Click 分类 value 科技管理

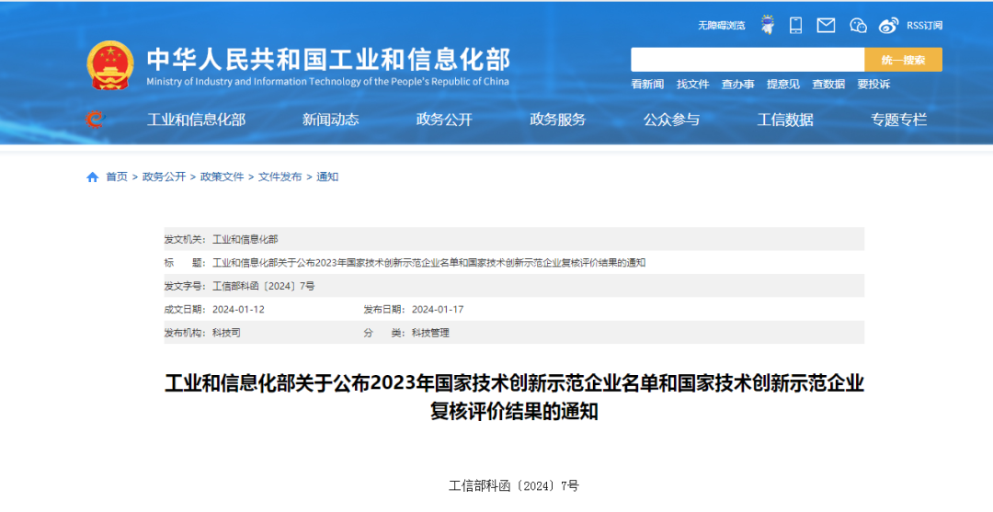(430, 333)
